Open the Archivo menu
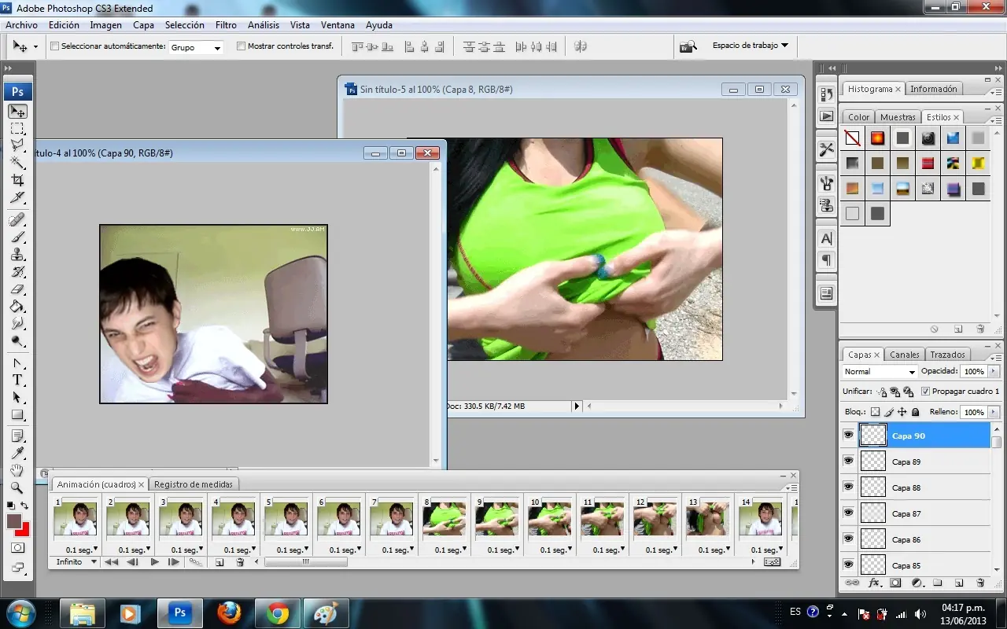1007x629 pixels. tap(21, 25)
